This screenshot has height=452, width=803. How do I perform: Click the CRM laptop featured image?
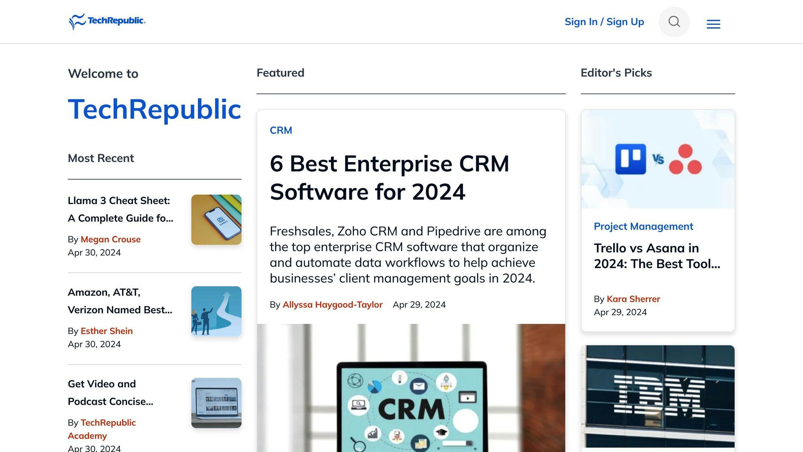pyautogui.click(x=411, y=388)
